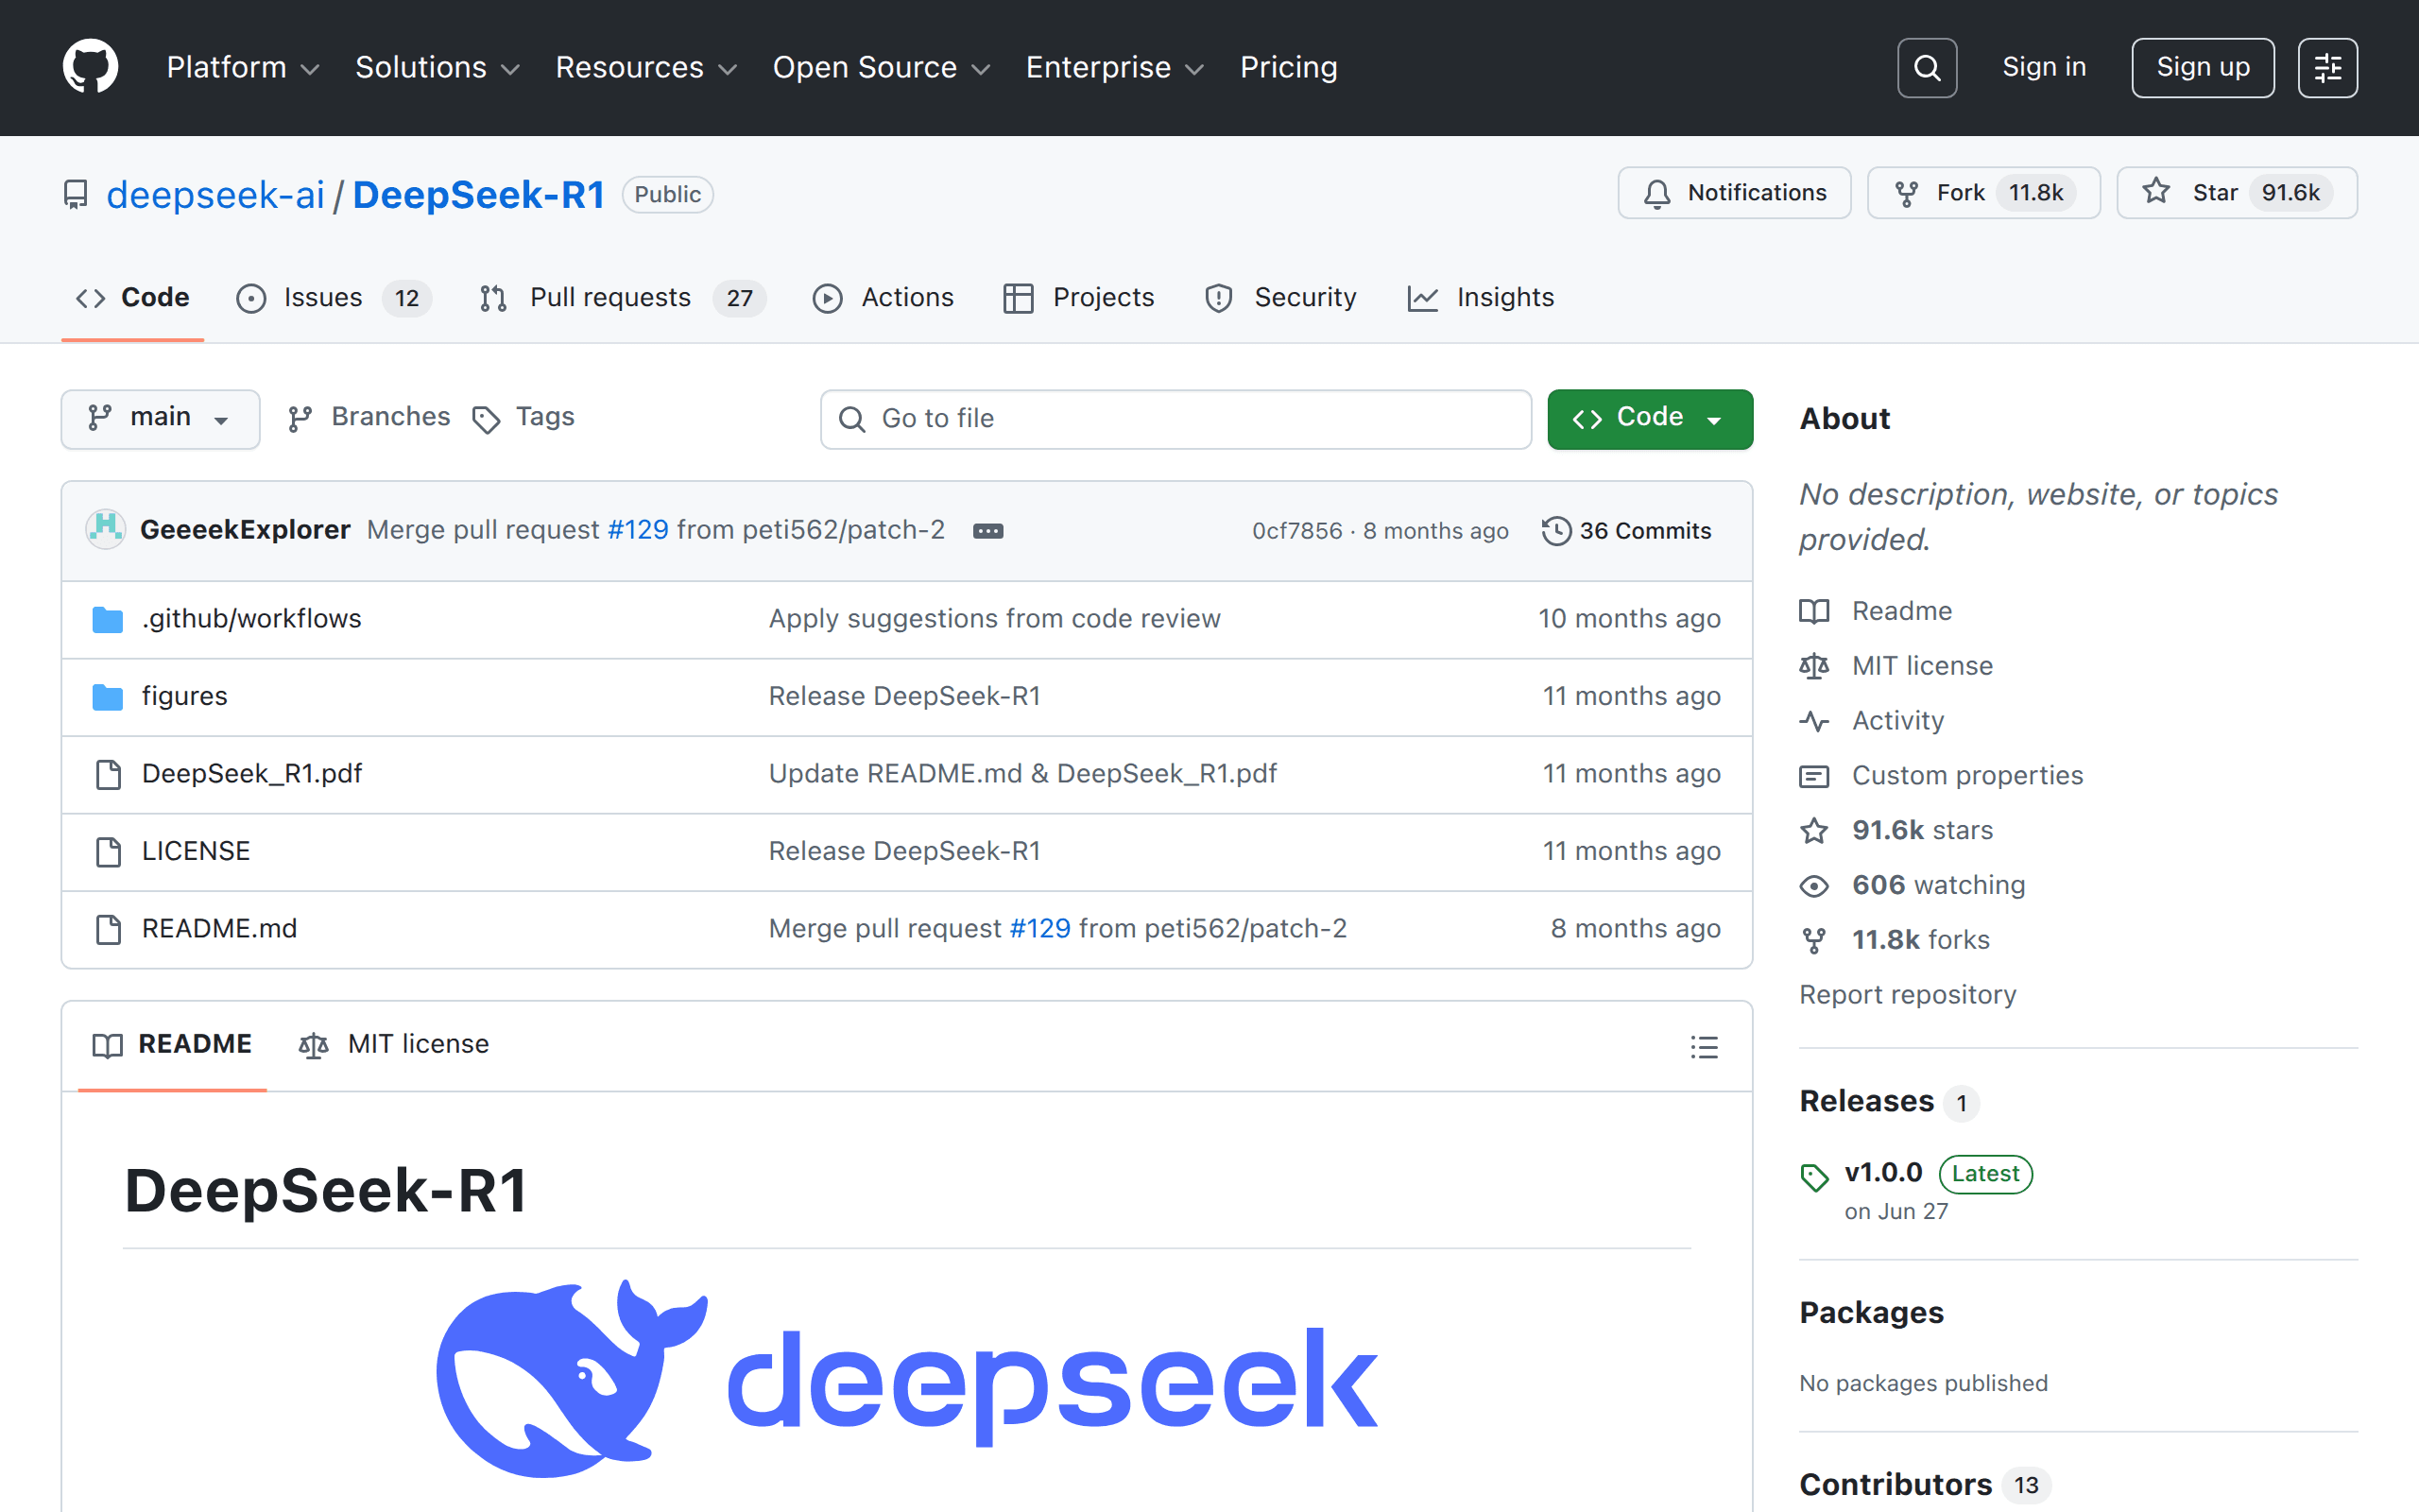The width and height of the screenshot is (2419, 1512).
Task: Switch to the Pull requests tab
Action: (609, 297)
